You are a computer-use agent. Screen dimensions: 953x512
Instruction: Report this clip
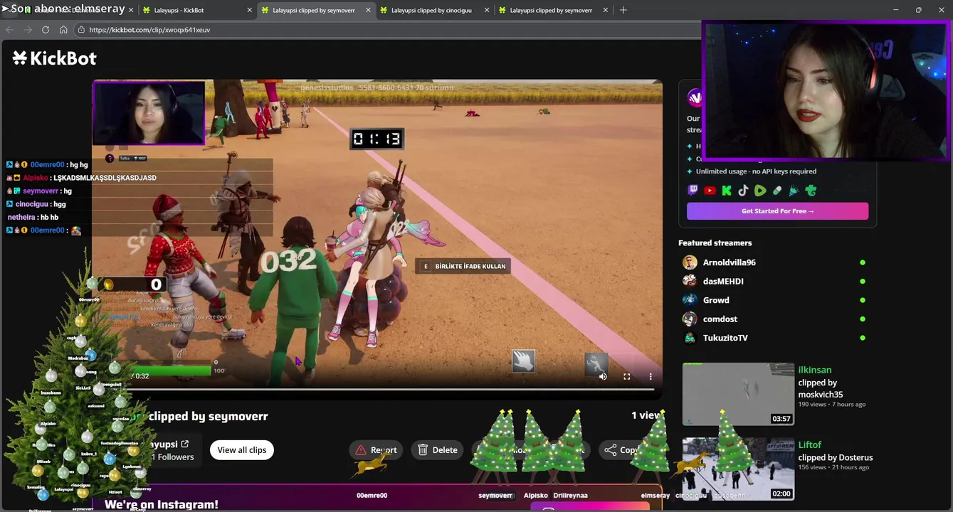pos(377,450)
